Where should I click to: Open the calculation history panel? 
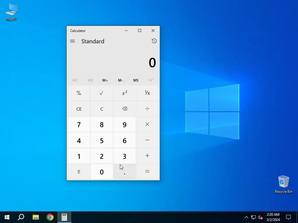point(154,41)
